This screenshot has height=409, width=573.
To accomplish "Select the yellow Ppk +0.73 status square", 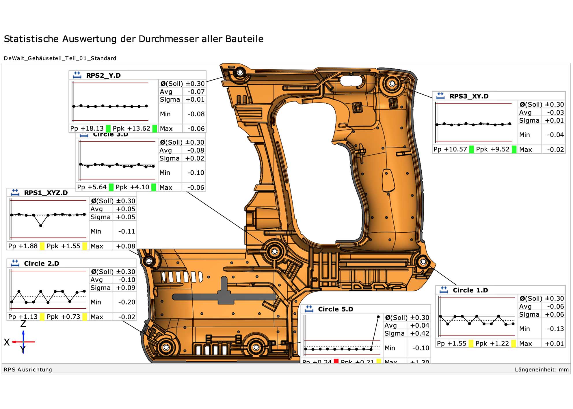I will point(85,317).
